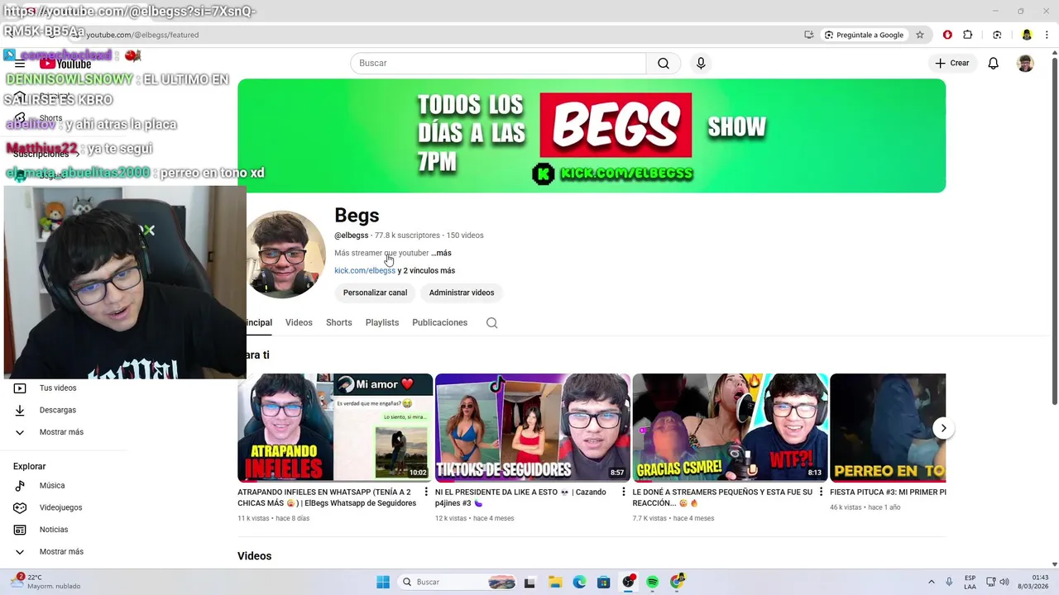Open Microsoft Store from the taskbar
The image size is (1059, 595).
click(x=604, y=582)
